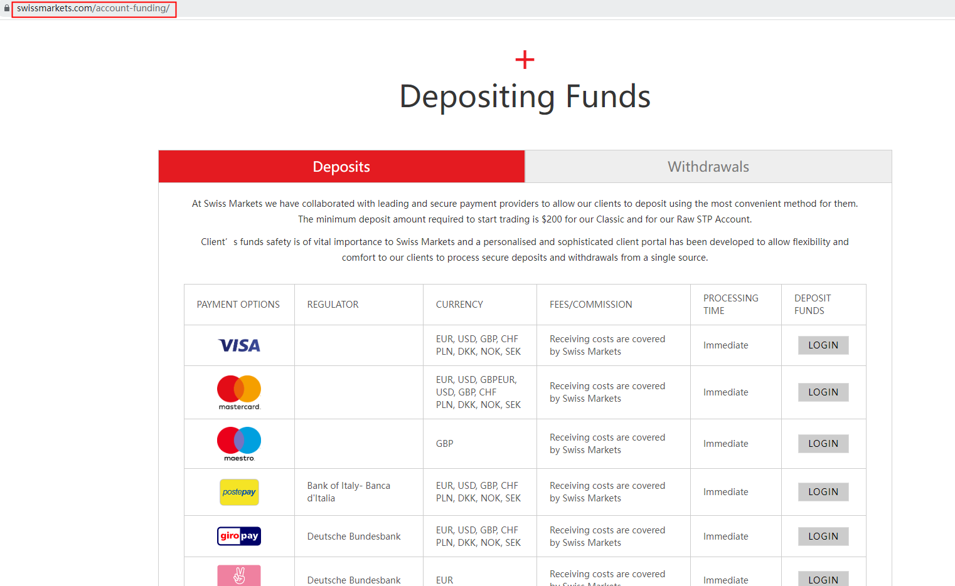Select the Mastercard logo
Image resolution: width=955 pixels, height=586 pixels.
coord(239,392)
